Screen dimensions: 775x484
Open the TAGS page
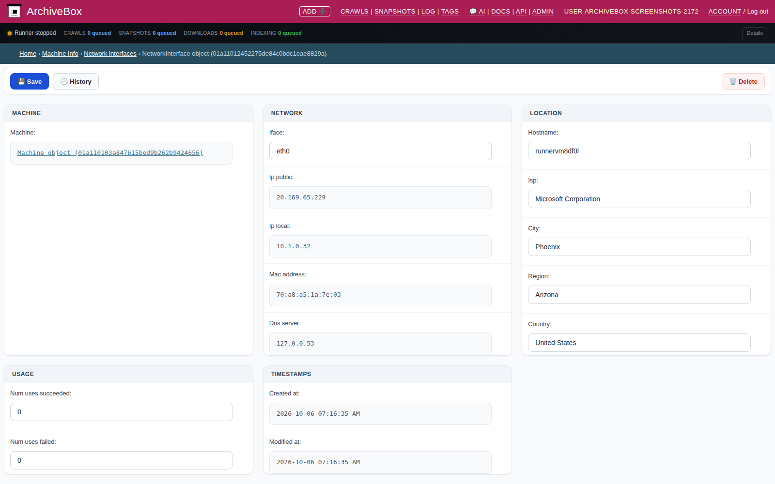tap(450, 11)
